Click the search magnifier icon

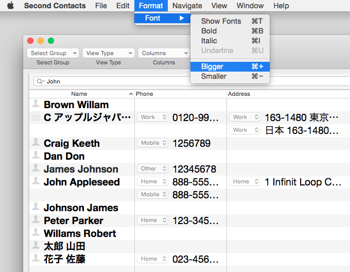[40, 81]
